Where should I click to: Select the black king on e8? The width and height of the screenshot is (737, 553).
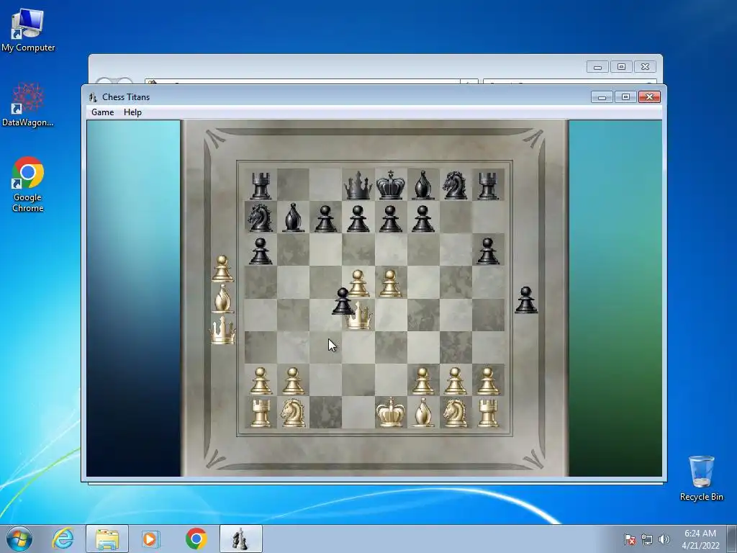point(391,185)
